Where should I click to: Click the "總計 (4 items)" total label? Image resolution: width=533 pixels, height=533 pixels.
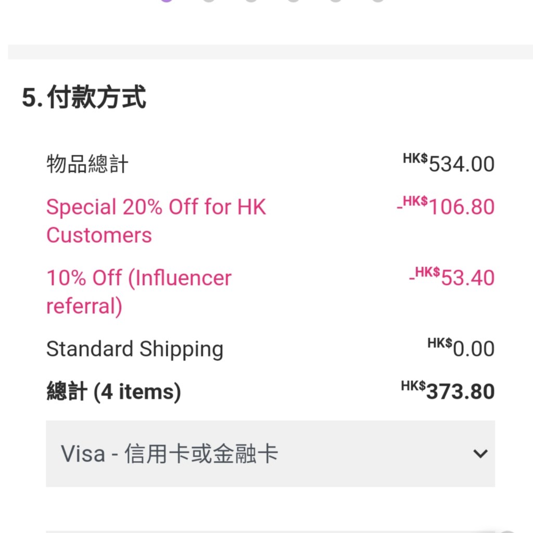tap(113, 391)
